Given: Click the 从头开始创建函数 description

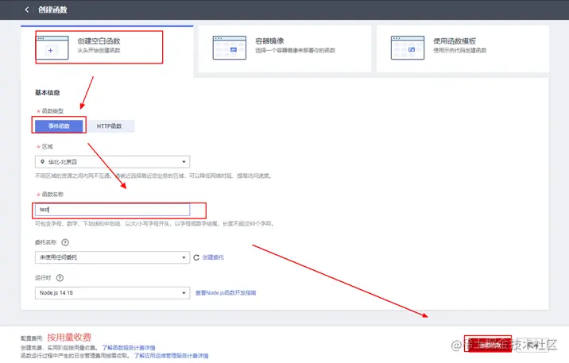Looking at the screenshot, I should pyautogui.click(x=99, y=50).
